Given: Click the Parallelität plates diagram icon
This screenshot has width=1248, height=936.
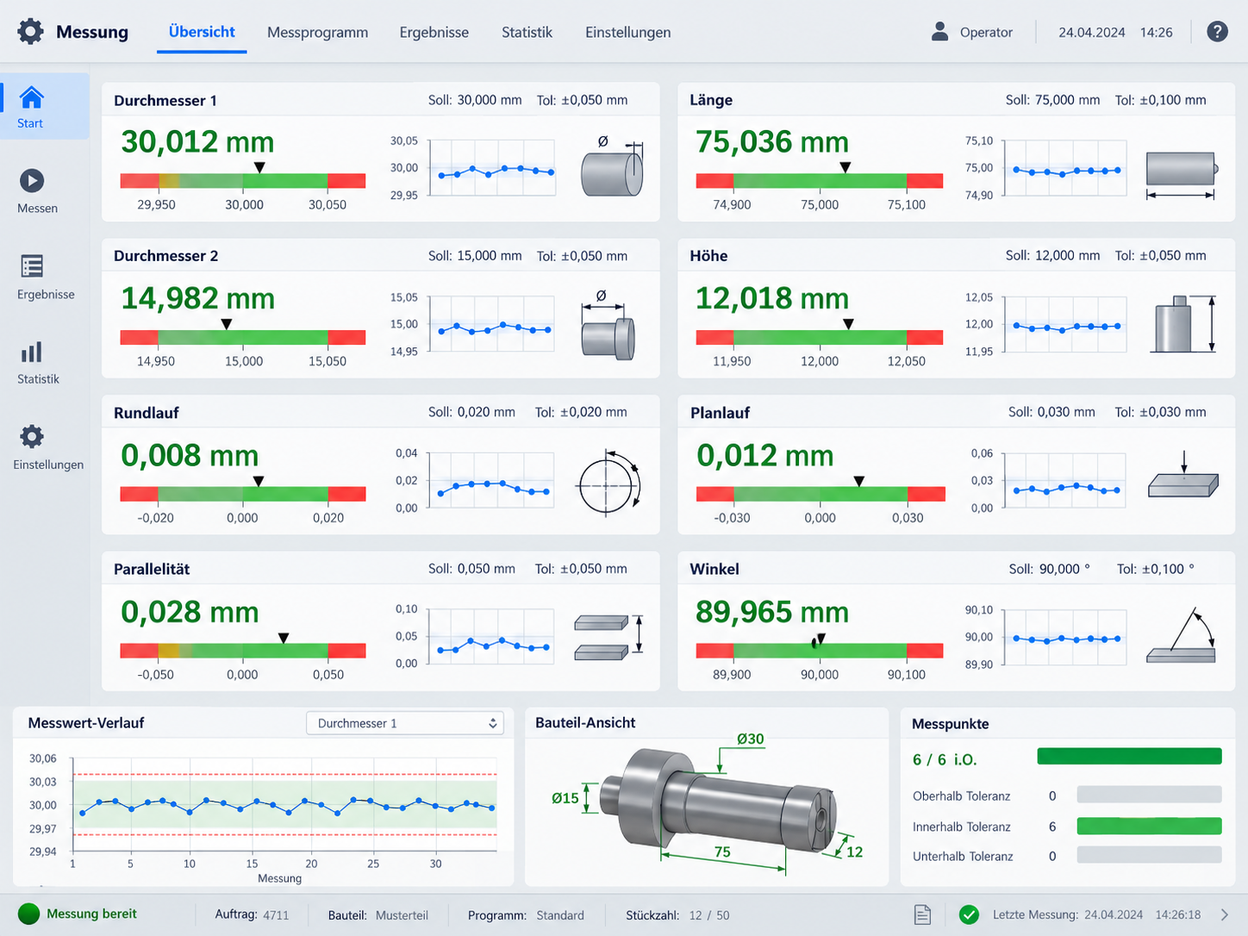Looking at the screenshot, I should click(608, 637).
